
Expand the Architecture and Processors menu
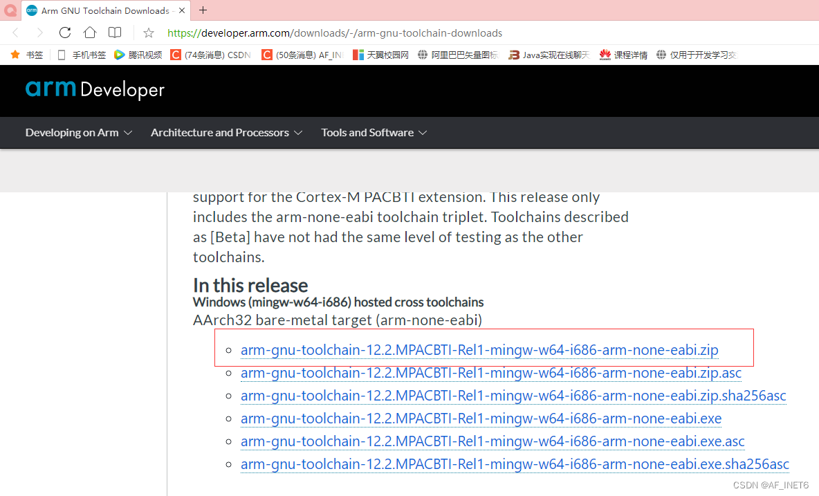(227, 133)
